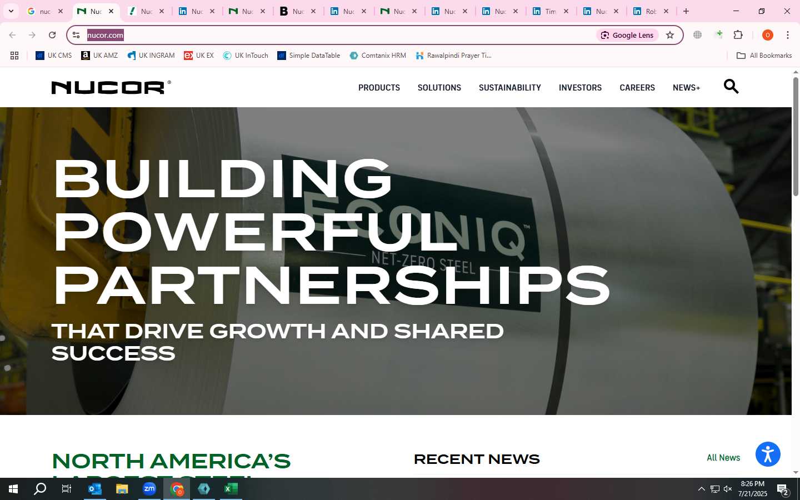Click the globe extension icon in the toolbar

(697, 35)
